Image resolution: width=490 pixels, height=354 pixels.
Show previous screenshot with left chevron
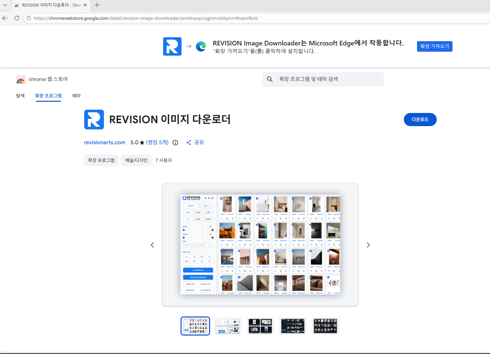(152, 245)
